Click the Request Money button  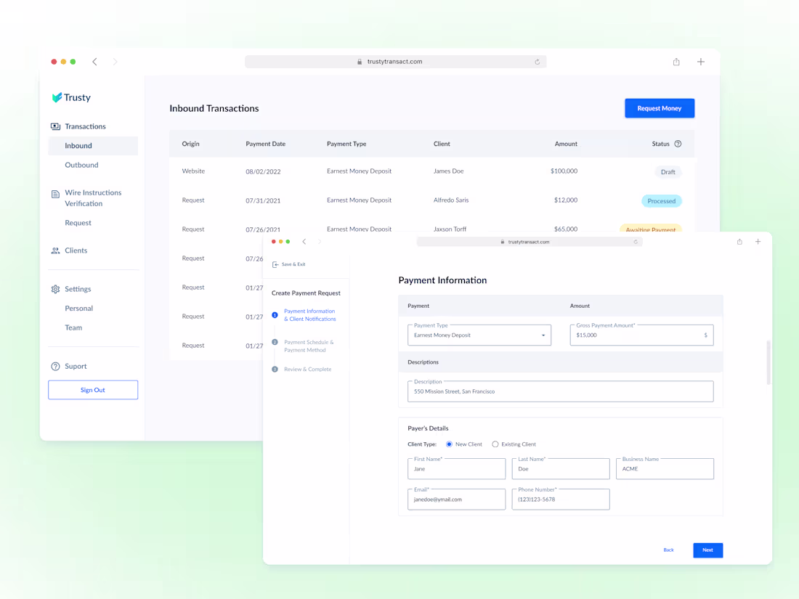[660, 107]
